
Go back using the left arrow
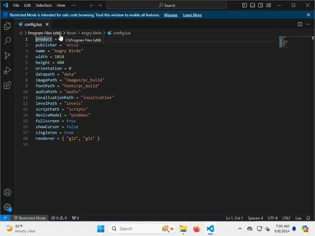[92, 6]
